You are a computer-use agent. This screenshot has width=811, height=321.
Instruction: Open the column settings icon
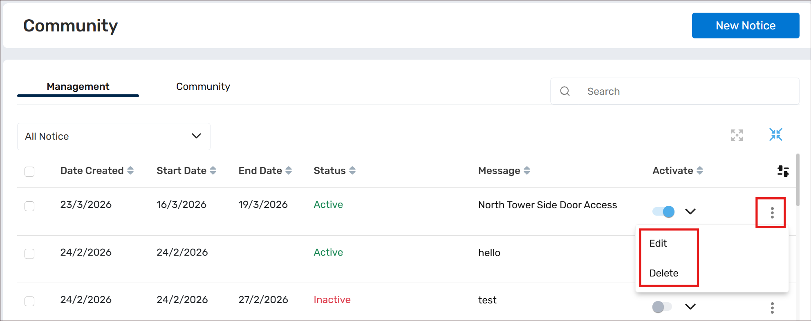point(783,171)
